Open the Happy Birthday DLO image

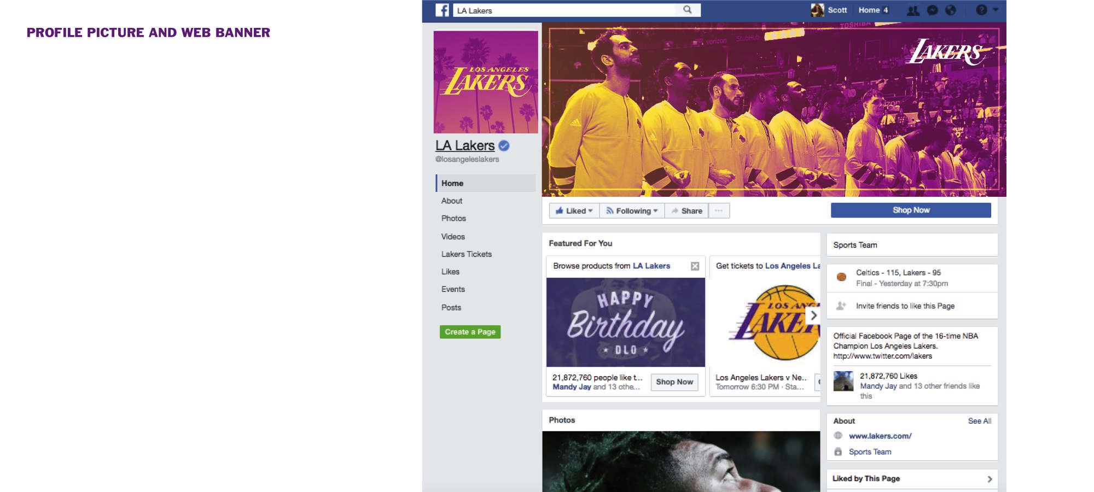pos(626,322)
